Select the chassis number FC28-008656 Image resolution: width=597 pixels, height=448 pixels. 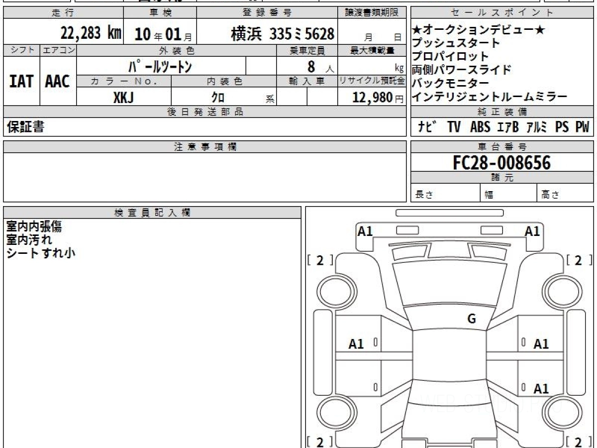pos(502,162)
